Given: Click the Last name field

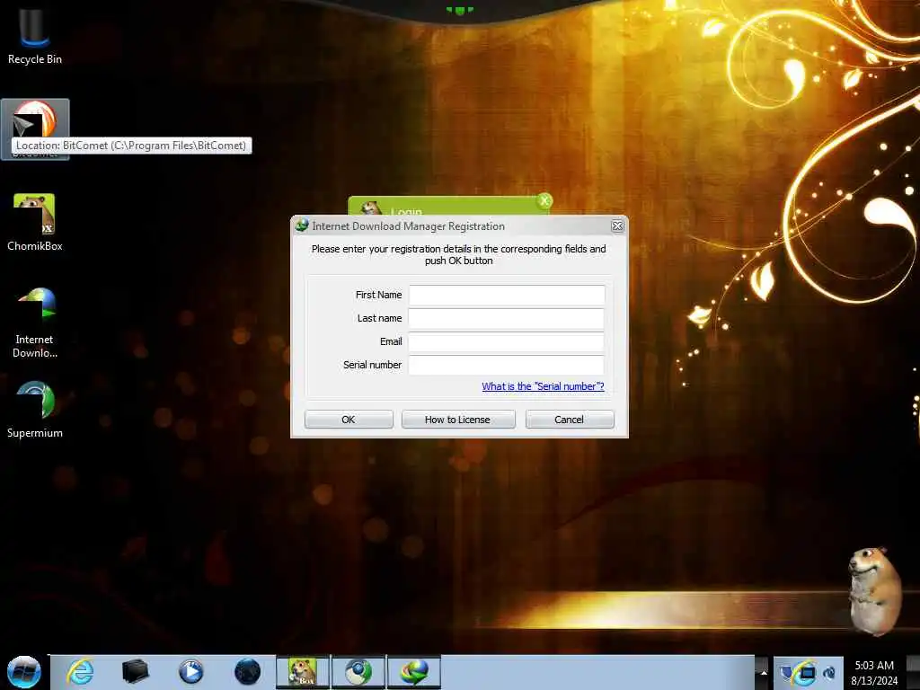Looking at the screenshot, I should click(x=507, y=319).
